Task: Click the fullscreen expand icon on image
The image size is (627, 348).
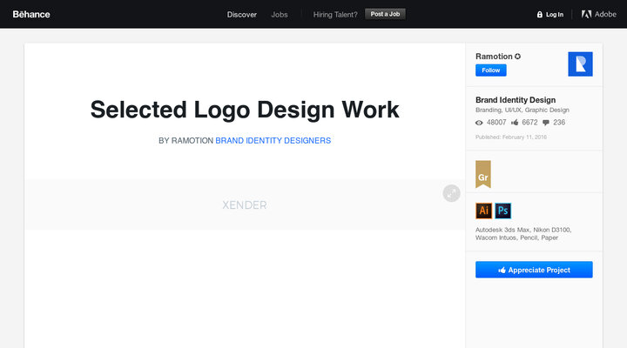Action: click(x=451, y=193)
